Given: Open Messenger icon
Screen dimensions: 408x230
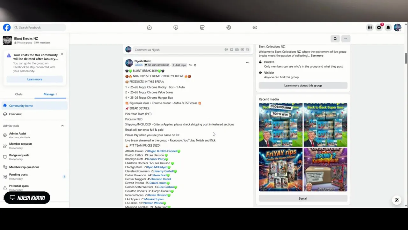Looking at the screenshot, I should [x=379, y=27].
